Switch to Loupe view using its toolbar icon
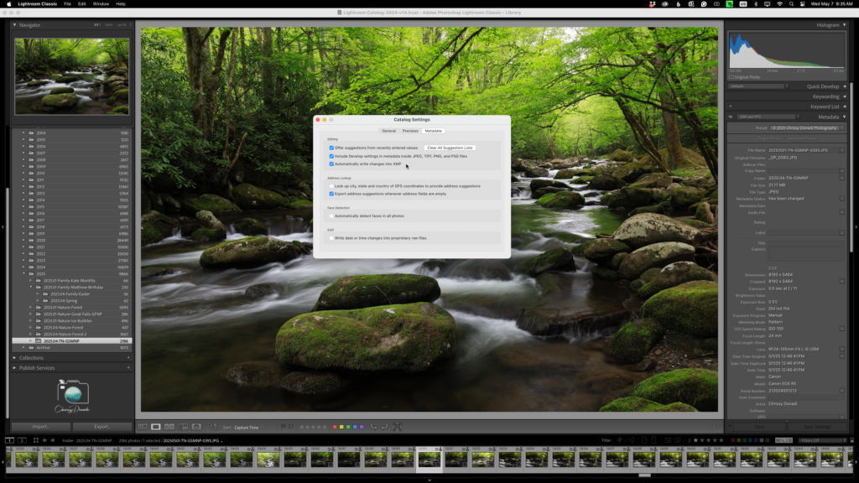Viewport: 859px width, 483px height. tap(155, 427)
